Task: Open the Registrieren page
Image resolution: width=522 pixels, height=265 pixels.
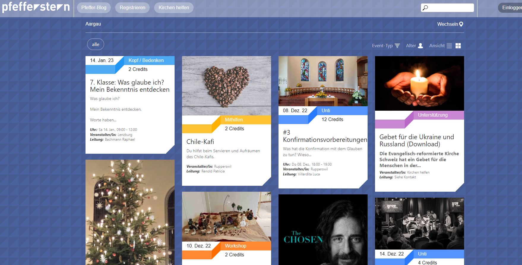Action: [132, 8]
